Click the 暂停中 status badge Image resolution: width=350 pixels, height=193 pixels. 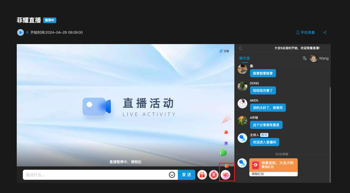click(x=50, y=20)
